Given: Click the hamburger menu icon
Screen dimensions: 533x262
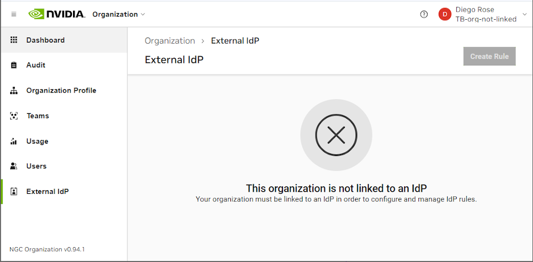Looking at the screenshot, I should click(x=14, y=14).
